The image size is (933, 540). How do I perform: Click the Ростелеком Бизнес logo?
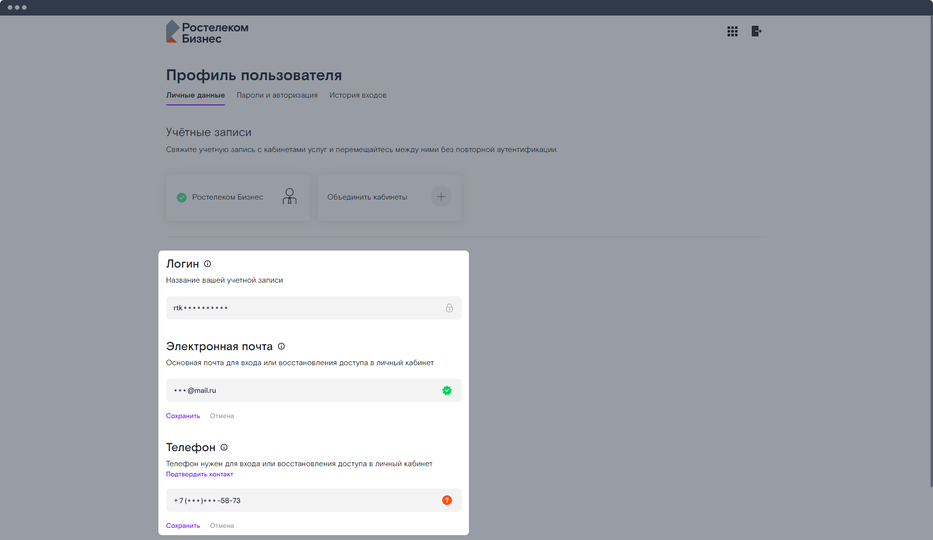click(207, 32)
